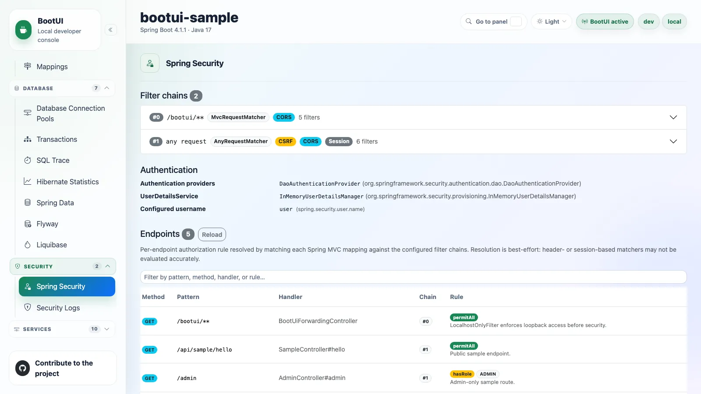
Task: Open the Light theme dropdown
Action: tap(552, 21)
